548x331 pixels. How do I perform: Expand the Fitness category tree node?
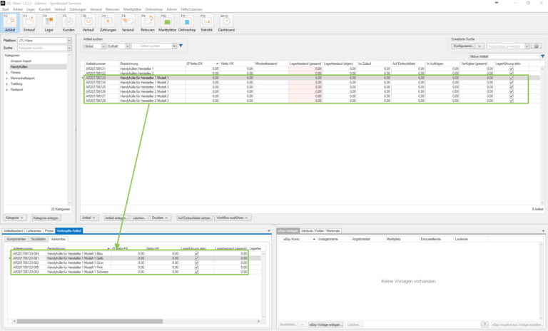pyautogui.click(x=7, y=72)
